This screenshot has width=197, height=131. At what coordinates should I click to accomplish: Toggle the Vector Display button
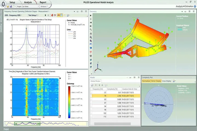point(156,81)
